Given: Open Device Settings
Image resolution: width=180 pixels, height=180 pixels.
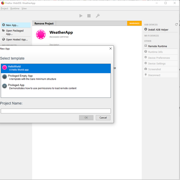Looking at the screenshot, I should tap(160, 64).
